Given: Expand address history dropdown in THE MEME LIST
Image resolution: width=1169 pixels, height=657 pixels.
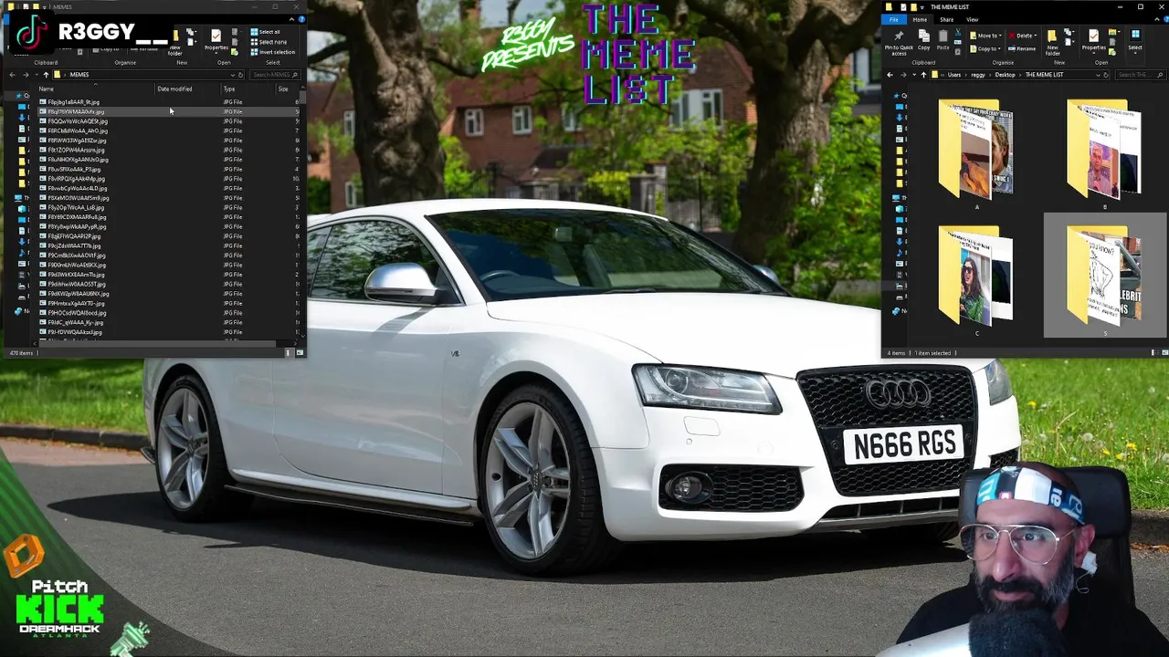Looking at the screenshot, I should click(1098, 75).
